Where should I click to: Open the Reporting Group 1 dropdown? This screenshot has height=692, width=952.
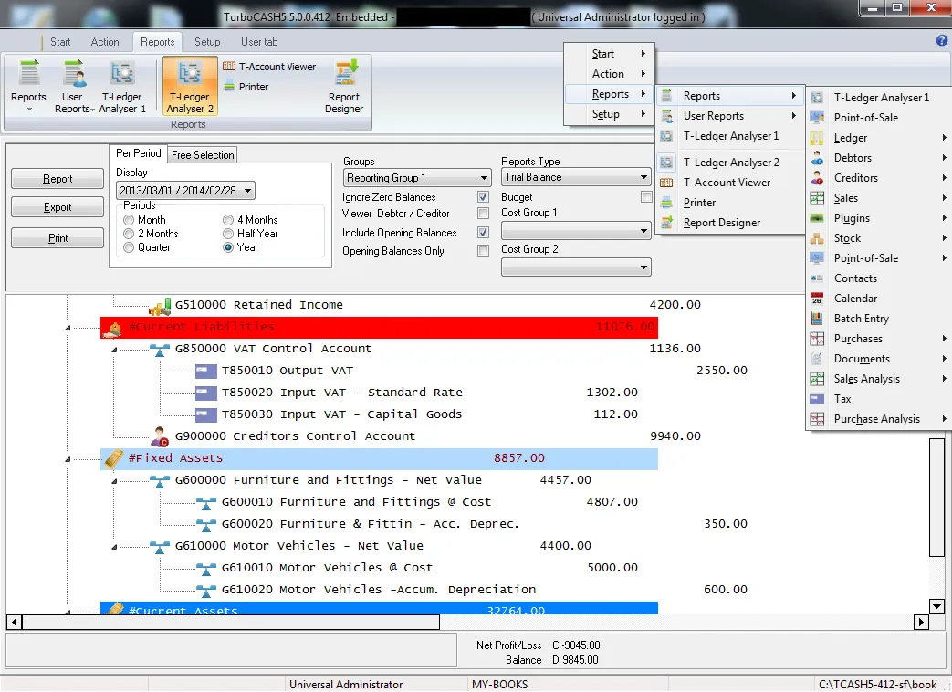point(417,178)
